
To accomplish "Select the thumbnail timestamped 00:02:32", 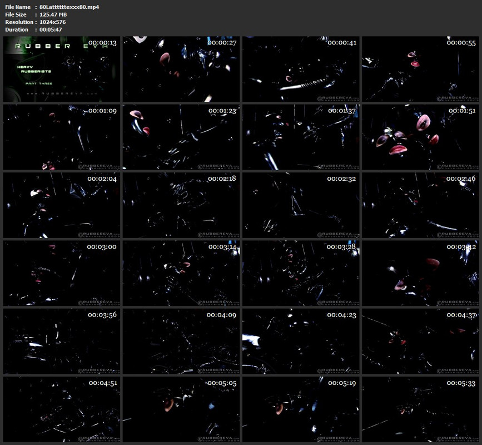I will point(301,205).
